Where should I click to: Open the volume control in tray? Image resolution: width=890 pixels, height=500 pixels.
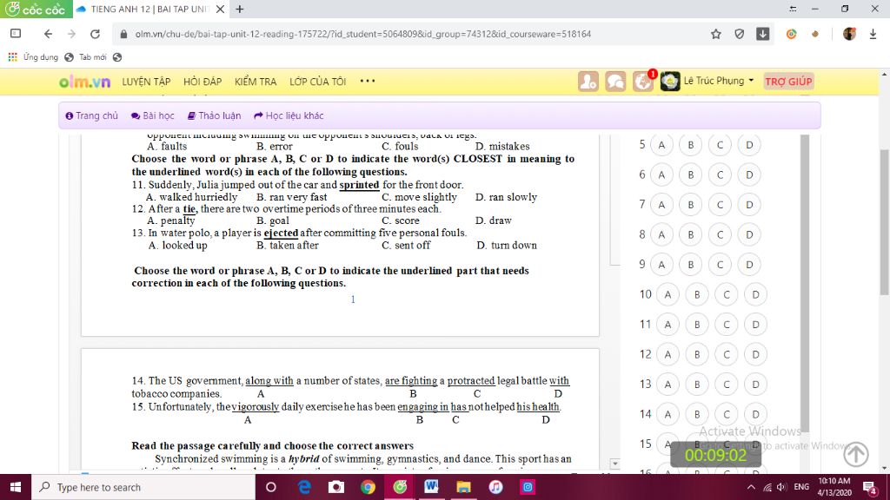tap(781, 487)
